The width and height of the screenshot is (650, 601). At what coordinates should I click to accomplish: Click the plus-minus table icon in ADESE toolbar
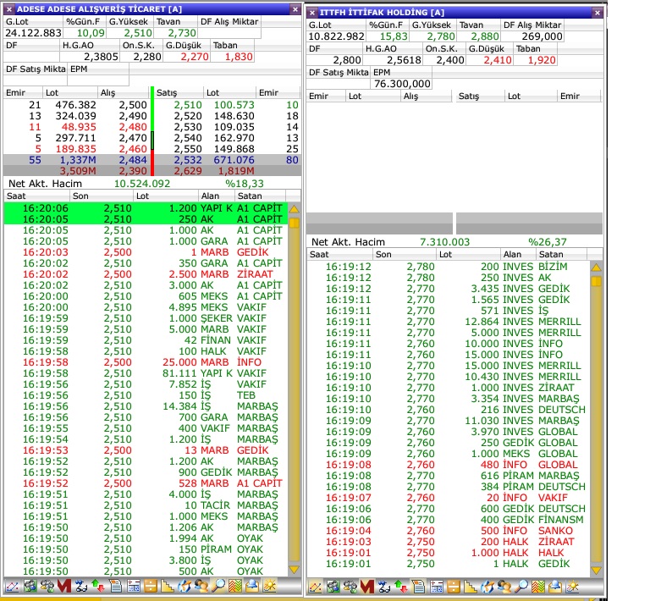133,586
